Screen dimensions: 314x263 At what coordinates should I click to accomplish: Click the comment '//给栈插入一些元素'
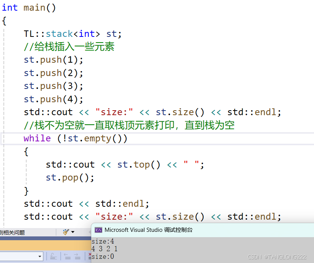pyautogui.click(x=69, y=47)
